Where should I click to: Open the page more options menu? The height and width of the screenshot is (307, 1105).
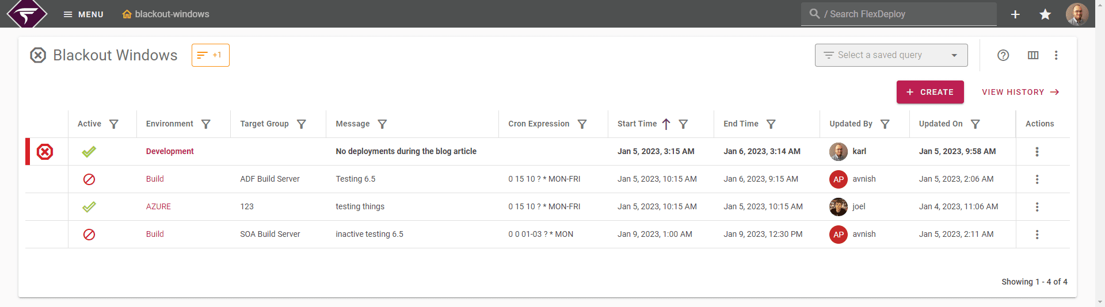pos(1056,55)
